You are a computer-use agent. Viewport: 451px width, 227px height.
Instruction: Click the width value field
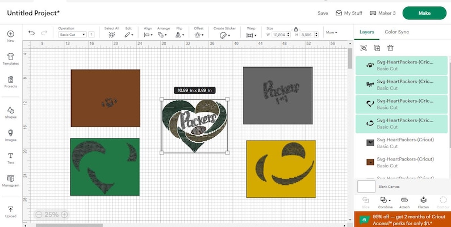[x=279, y=35]
